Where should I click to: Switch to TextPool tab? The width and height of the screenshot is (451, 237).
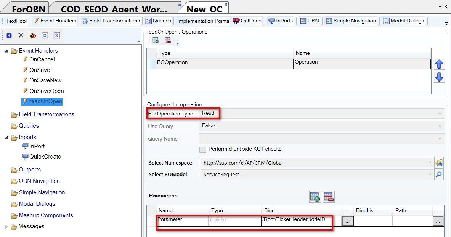16,21
